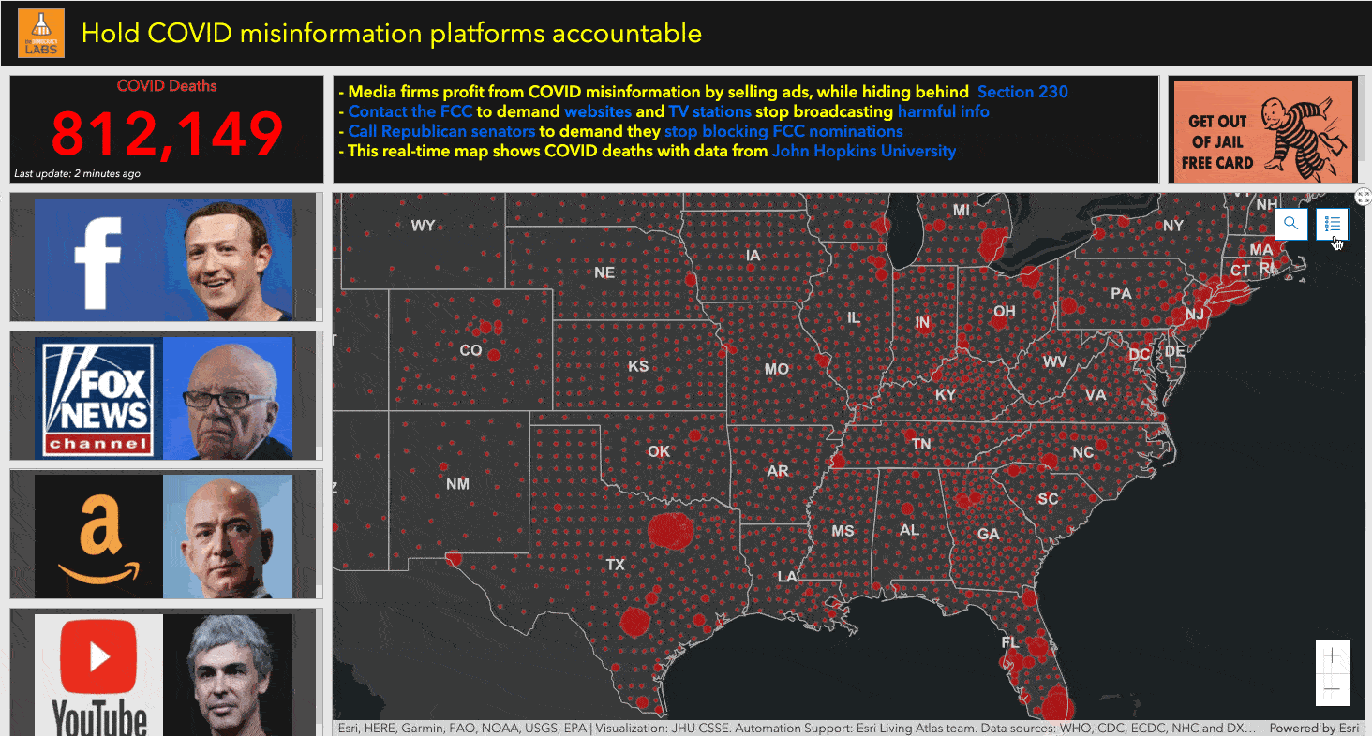Click the COVID Deaths count 812,149

167,134
